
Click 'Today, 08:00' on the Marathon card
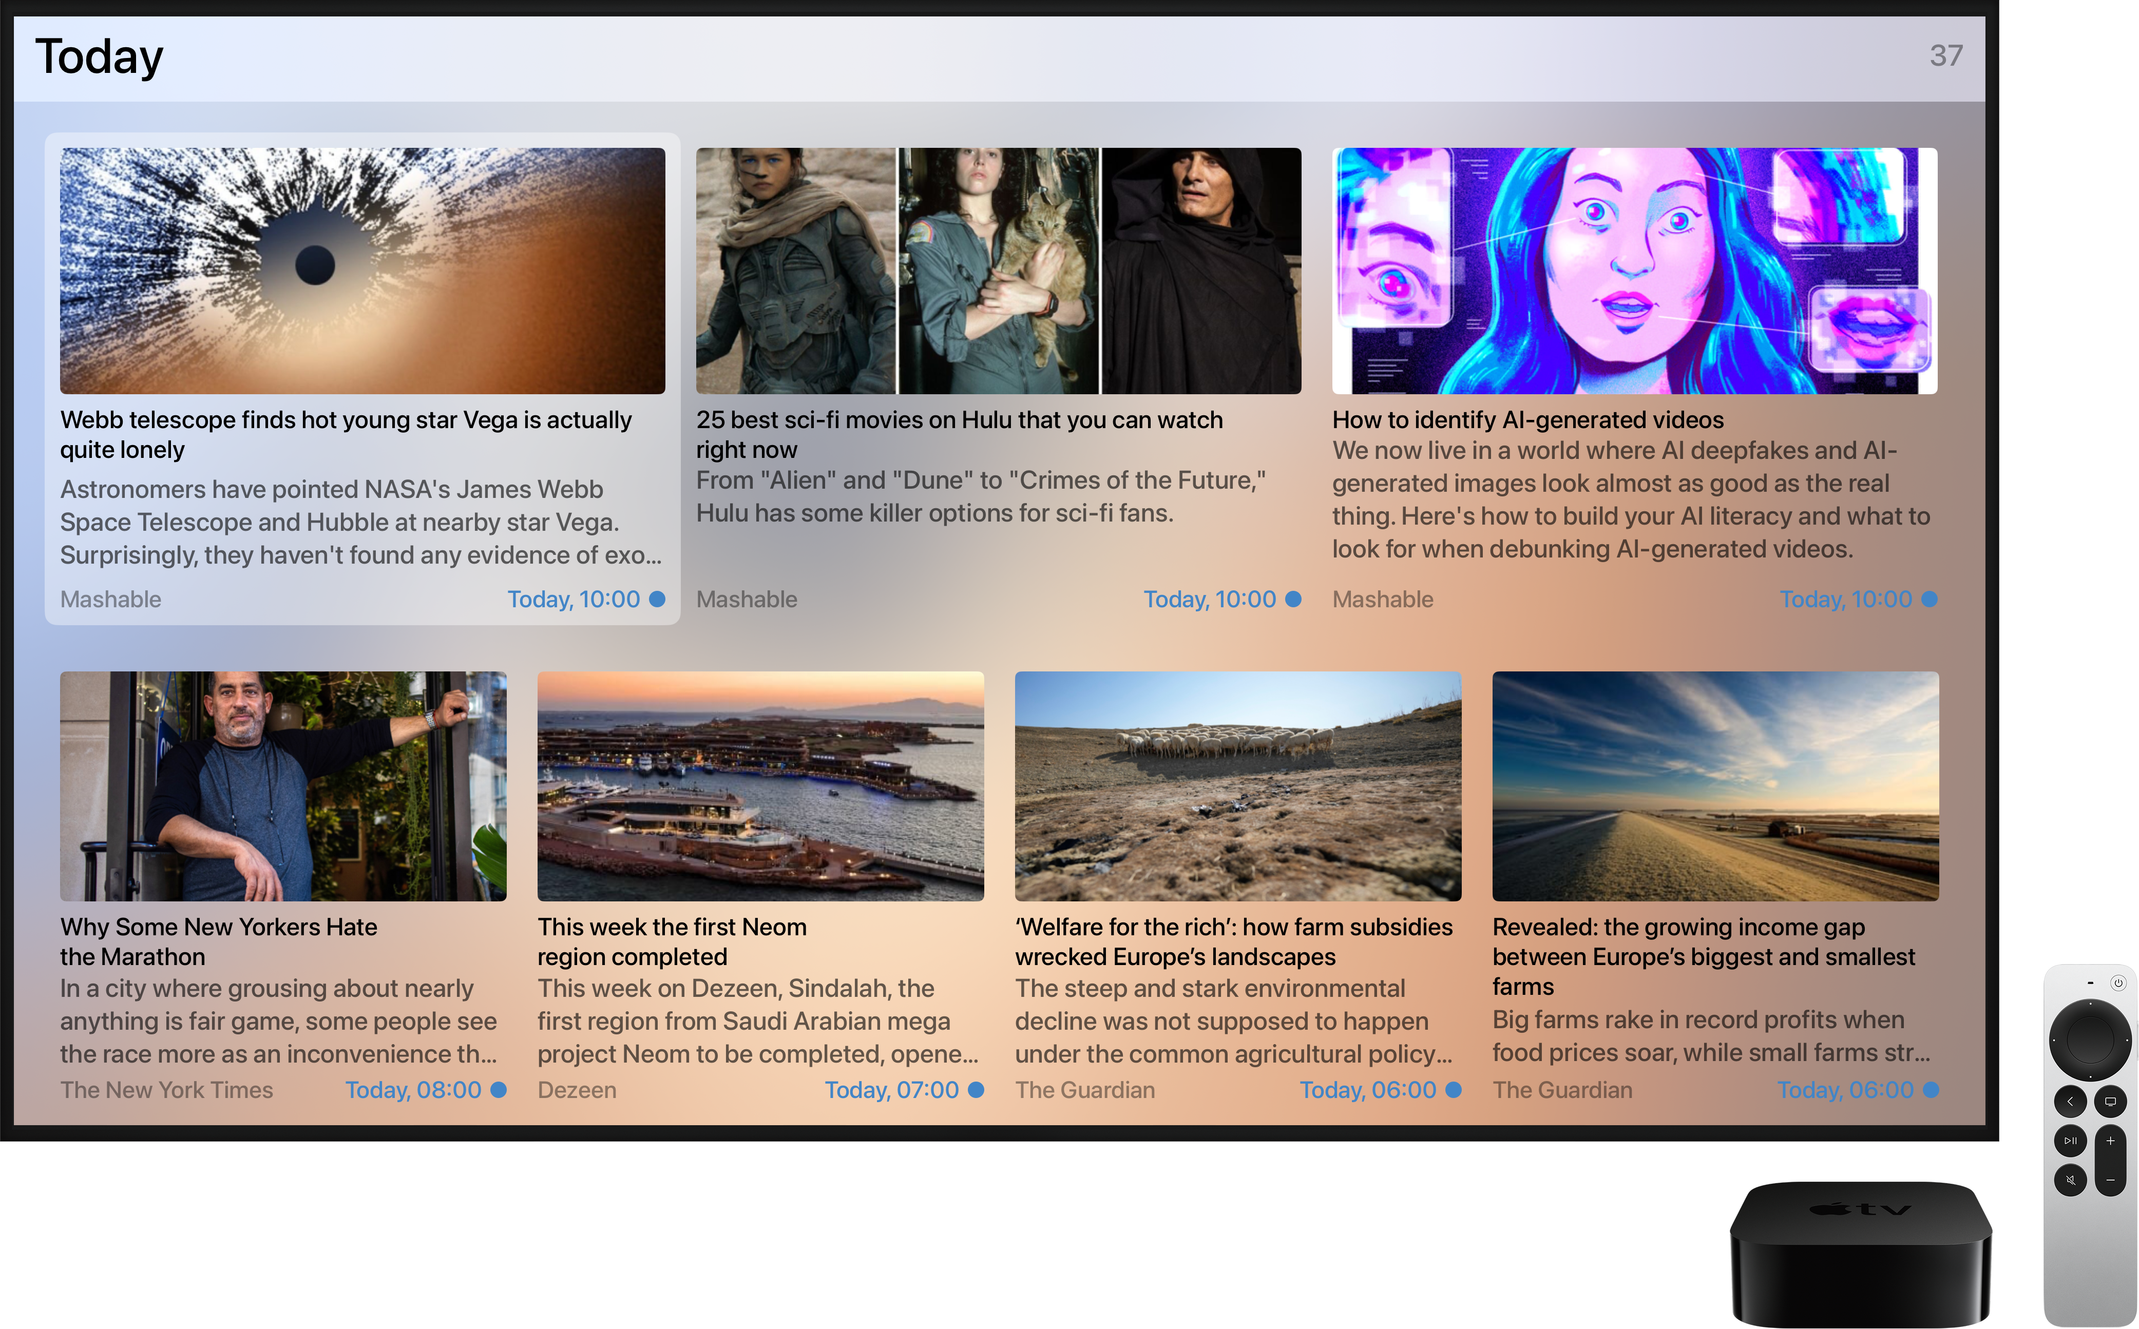point(413,1090)
